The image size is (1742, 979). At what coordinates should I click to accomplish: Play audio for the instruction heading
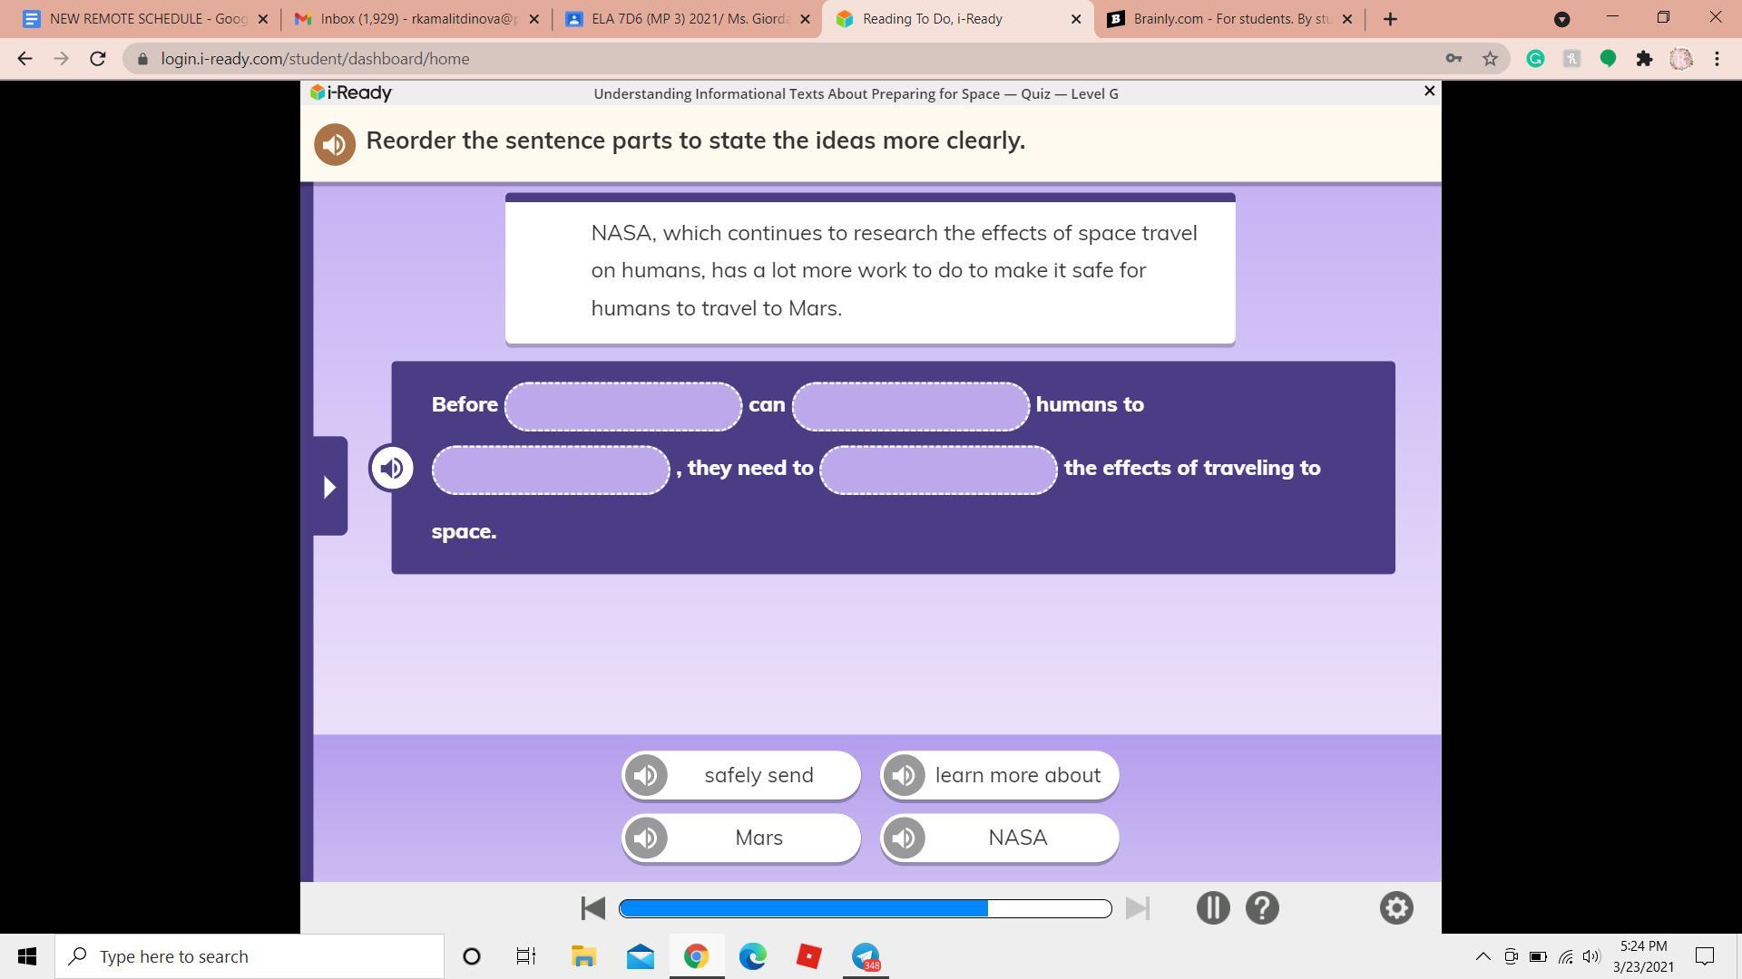(334, 144)
